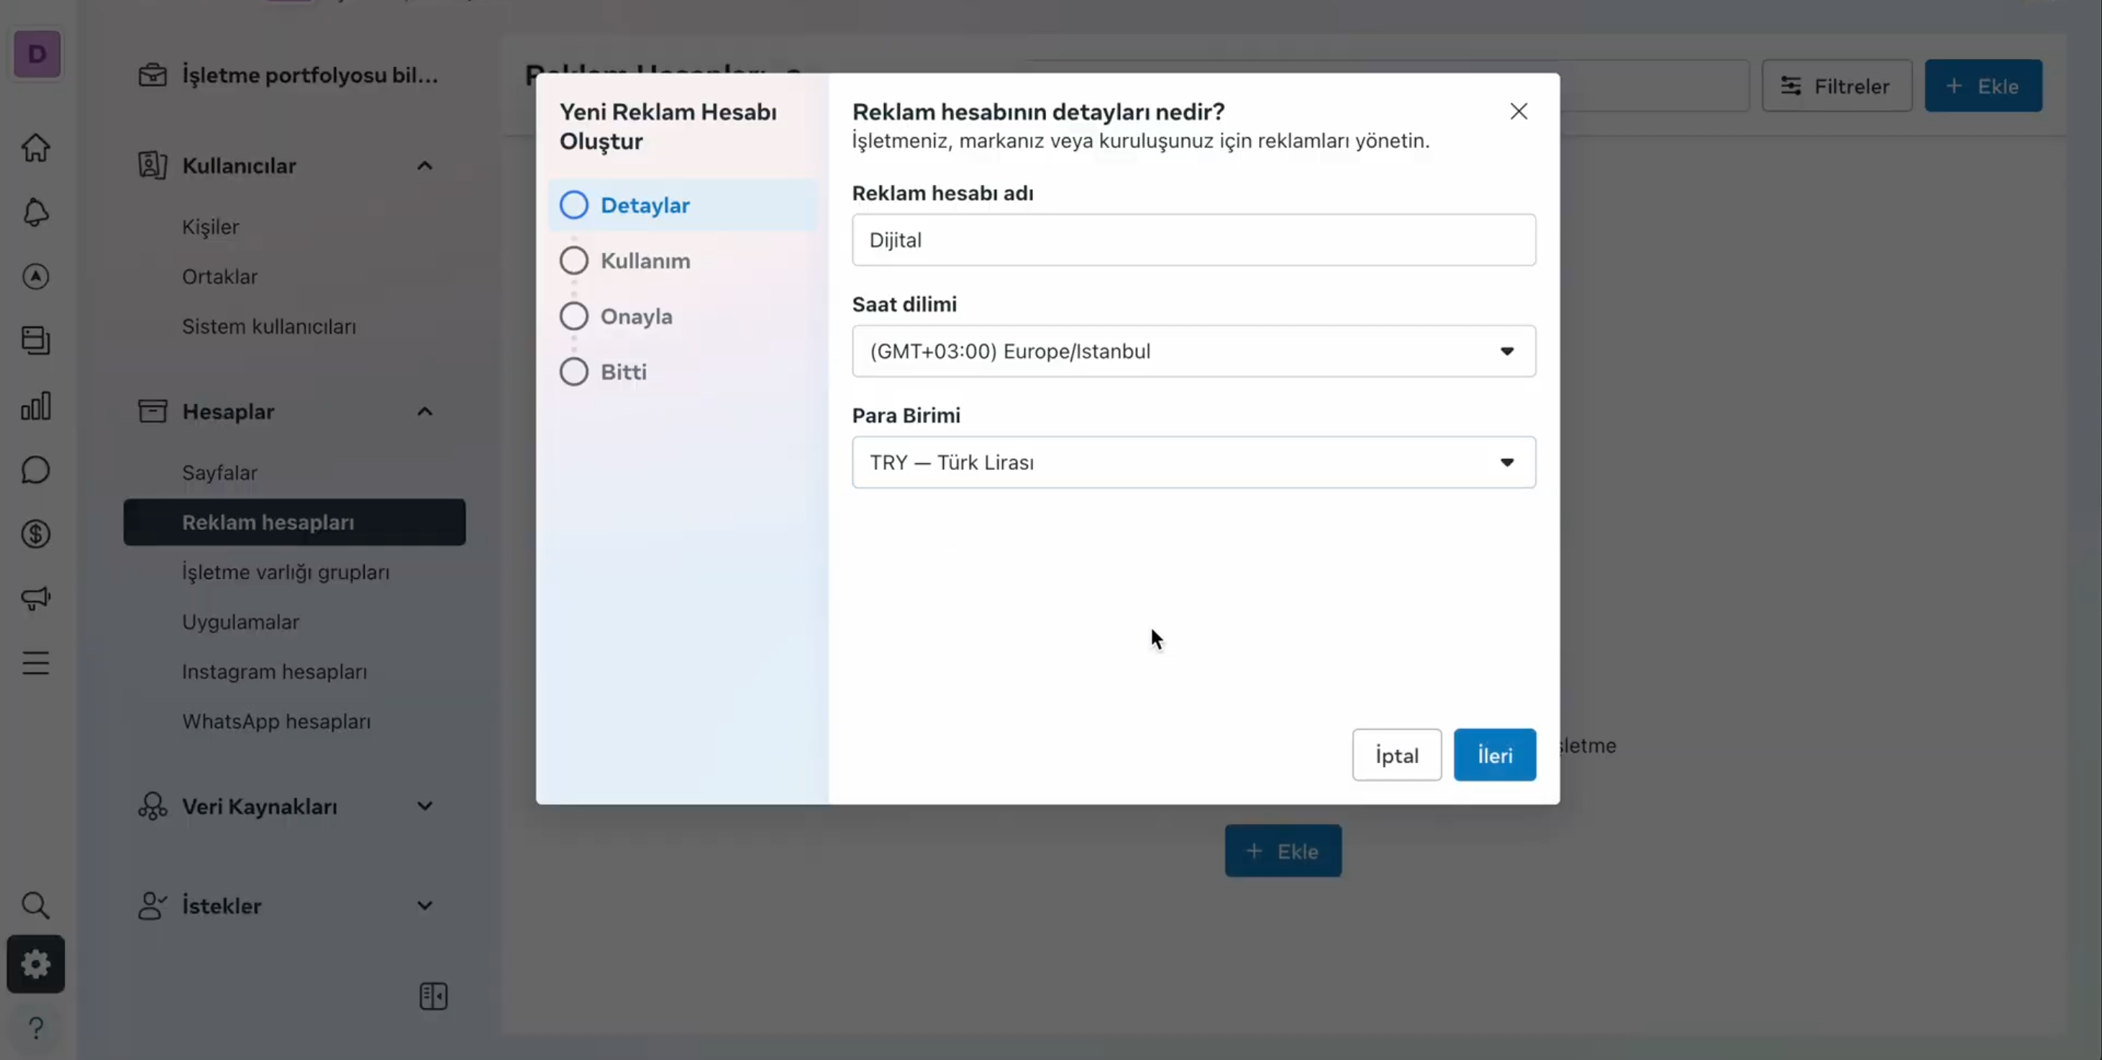The height and width of the screenshot is (1060, 2102).
Task: Open the settings gear icon
Action: click(36, 964)
